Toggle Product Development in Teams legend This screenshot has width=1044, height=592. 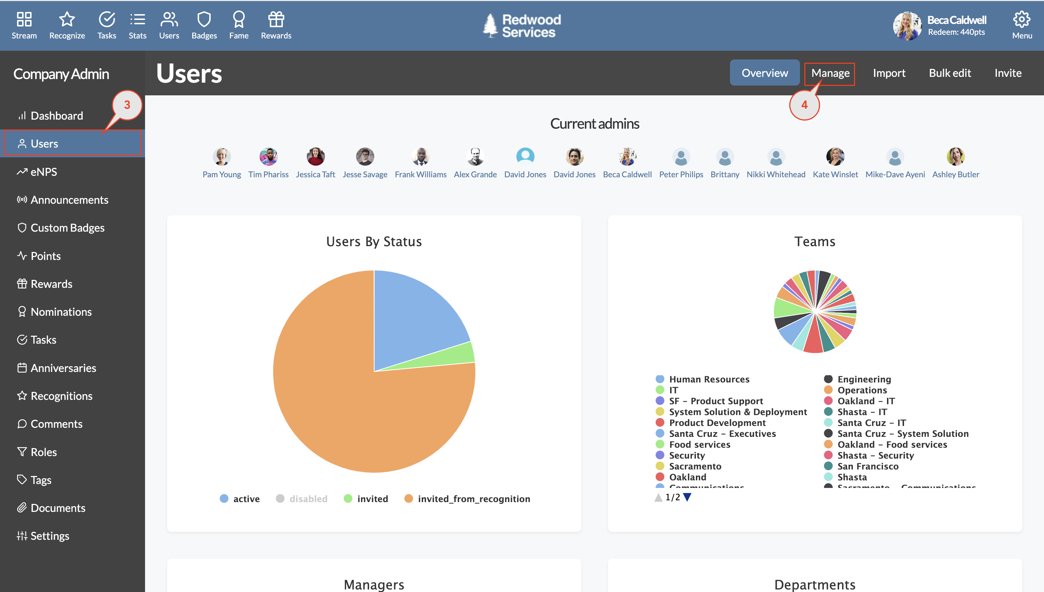pos(711,422)
